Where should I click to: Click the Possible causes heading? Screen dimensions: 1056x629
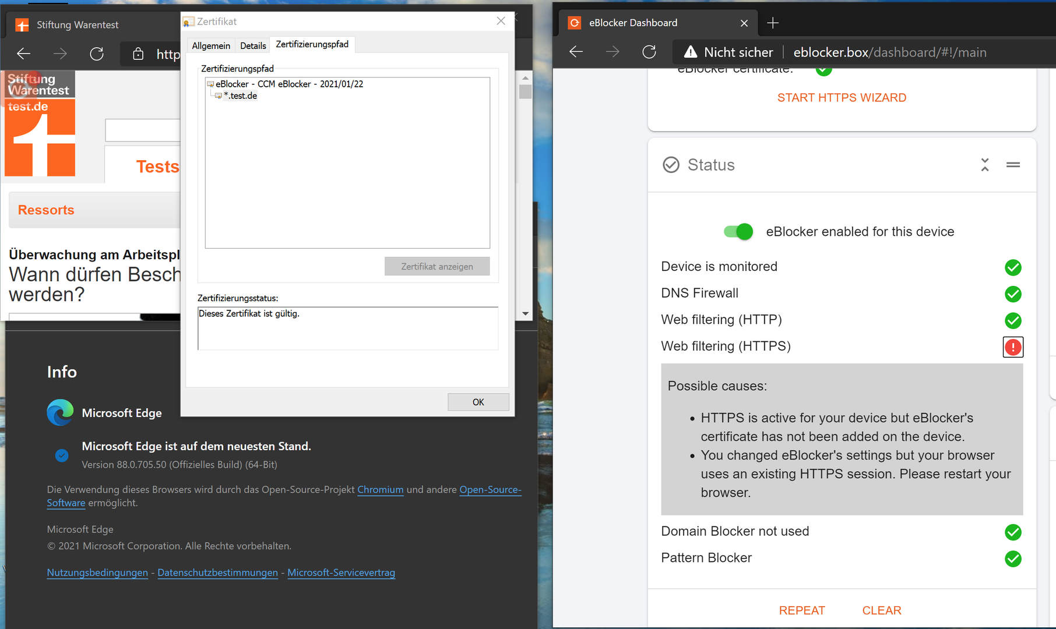point(717,386)
